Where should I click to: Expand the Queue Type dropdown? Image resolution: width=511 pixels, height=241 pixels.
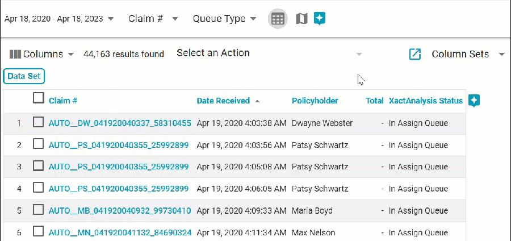(253, 19)
